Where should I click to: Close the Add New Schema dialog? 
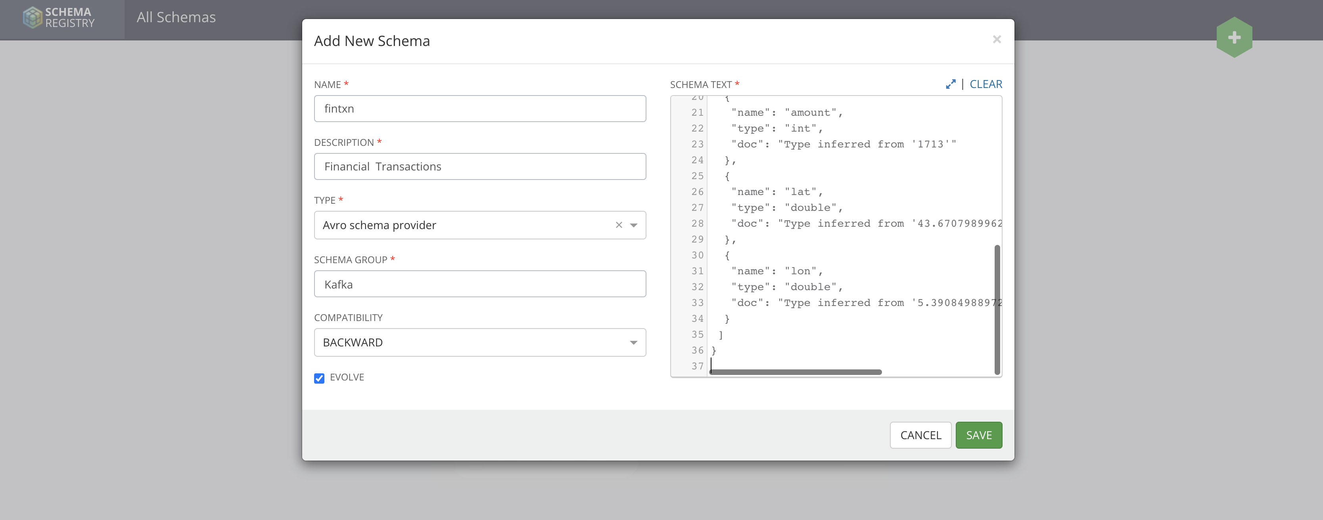point(996,40)
